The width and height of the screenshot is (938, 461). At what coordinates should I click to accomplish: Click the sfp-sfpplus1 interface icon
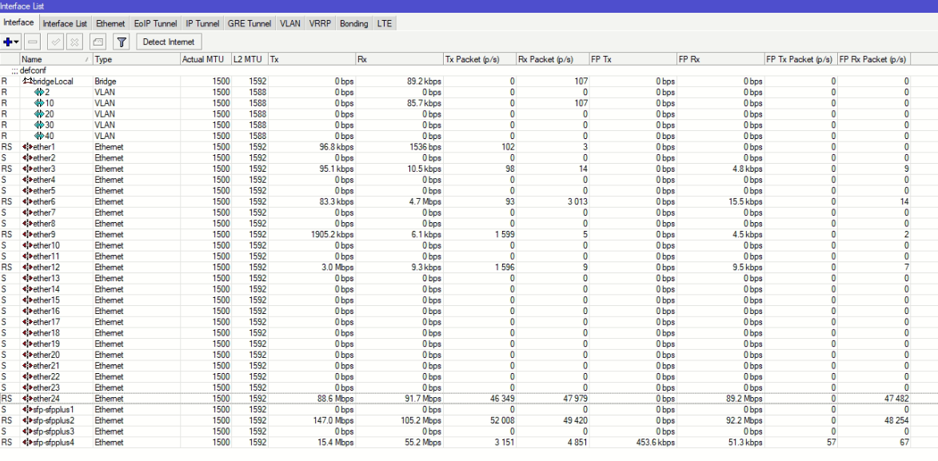pos(27,410)
